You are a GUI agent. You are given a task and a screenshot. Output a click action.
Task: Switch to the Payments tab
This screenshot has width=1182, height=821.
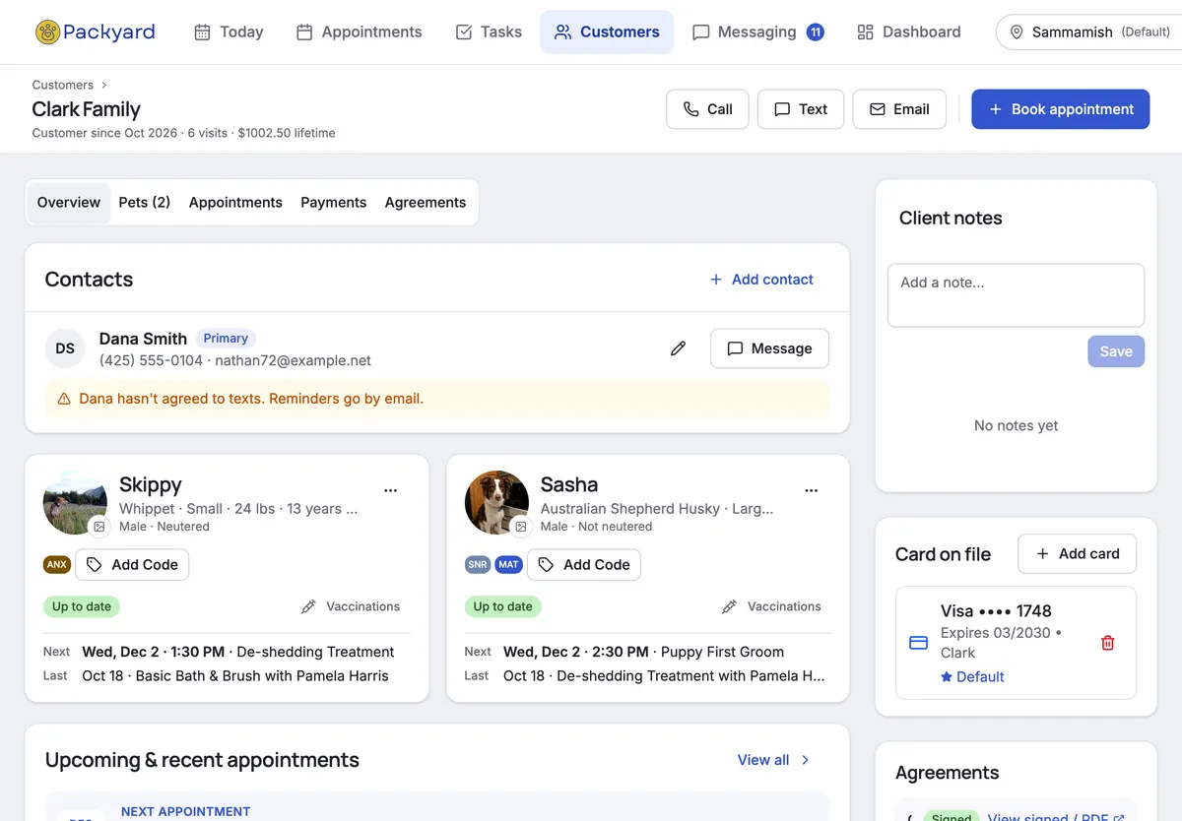click(x=334, y=203)
